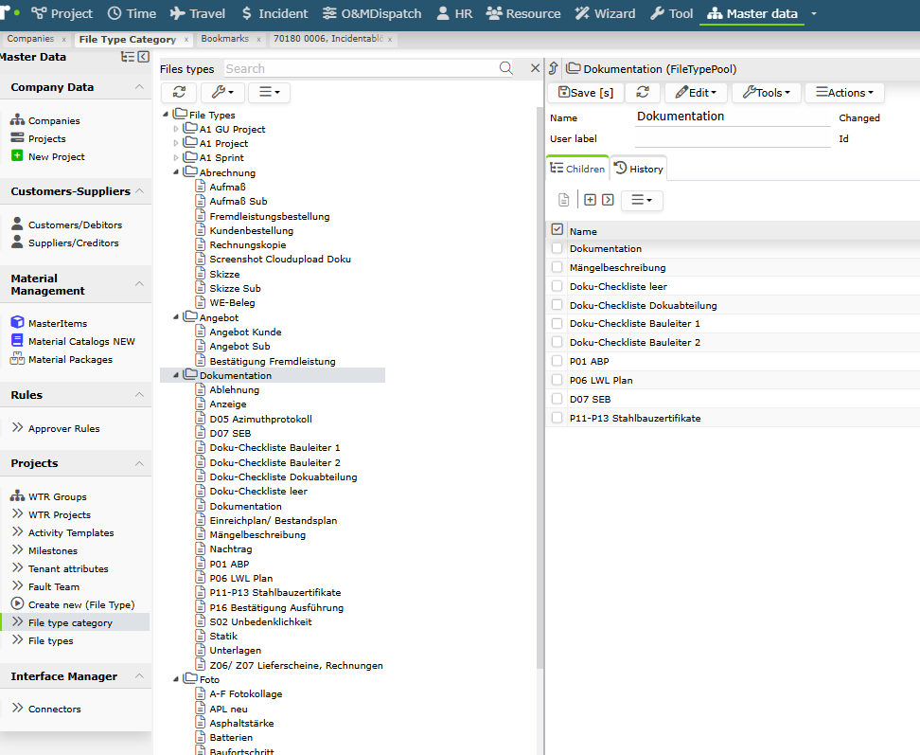Close the File Type Category tab
This screenshot has width=920, height=755.
click(186, 40)
